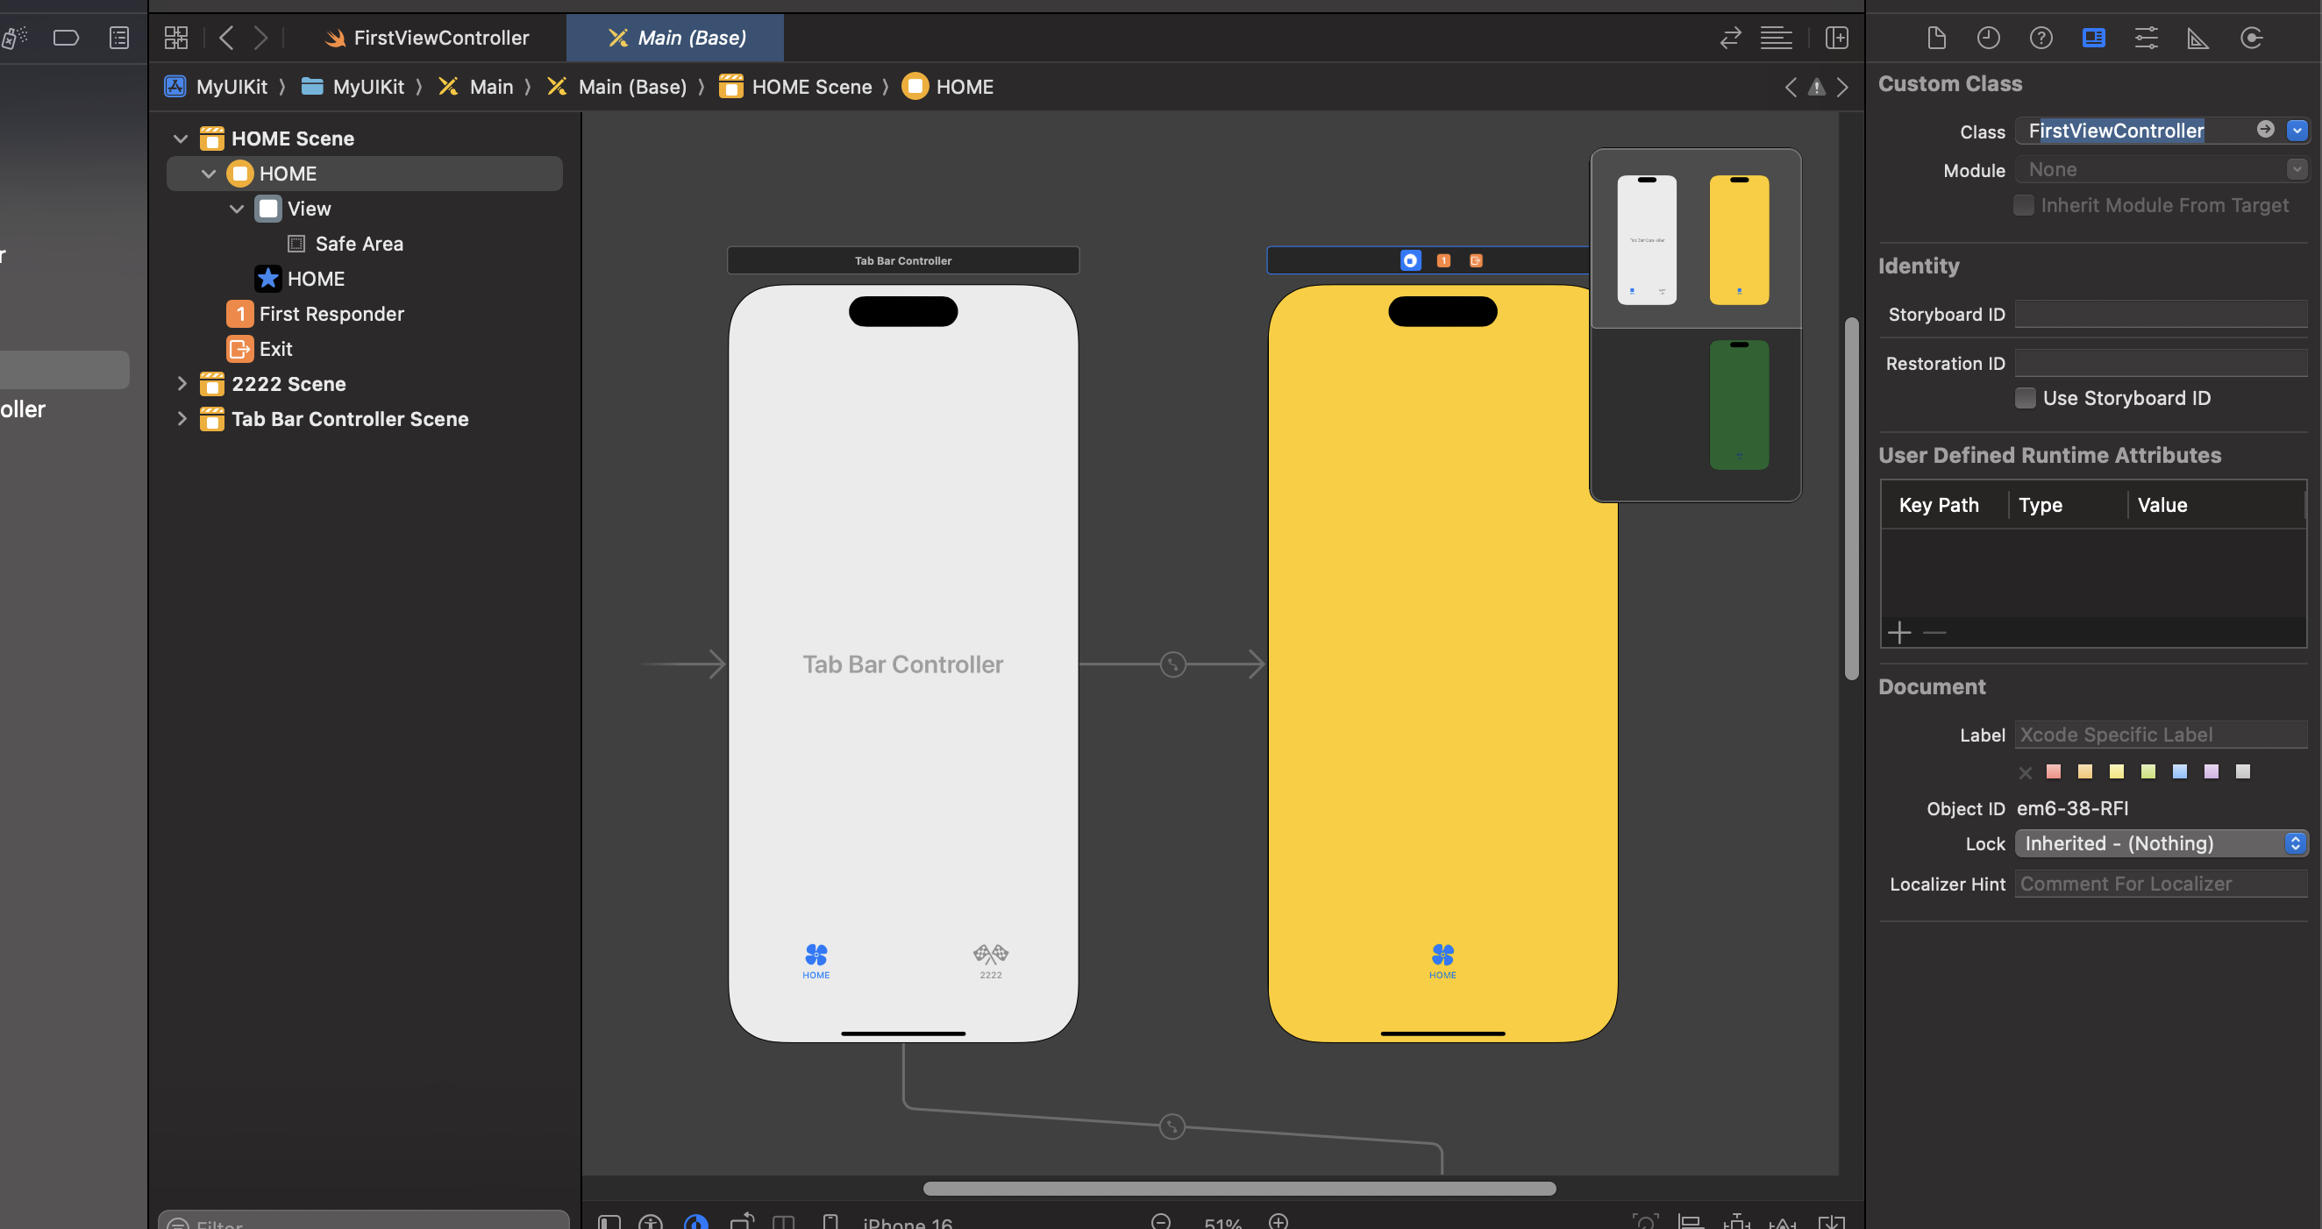Enable Use Storyboard ID checkbox
Screen dimensions: 2322x1229
click(2025, 398)
